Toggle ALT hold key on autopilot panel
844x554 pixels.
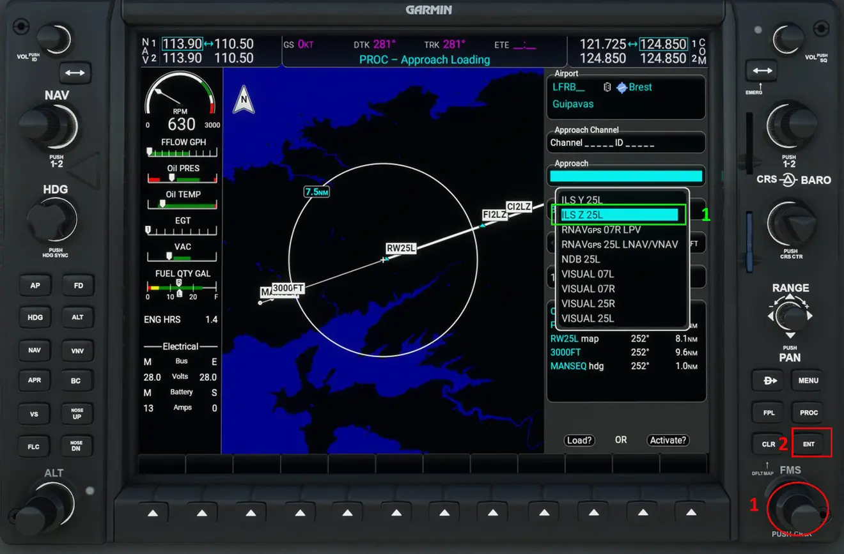(x=77, y=317)
